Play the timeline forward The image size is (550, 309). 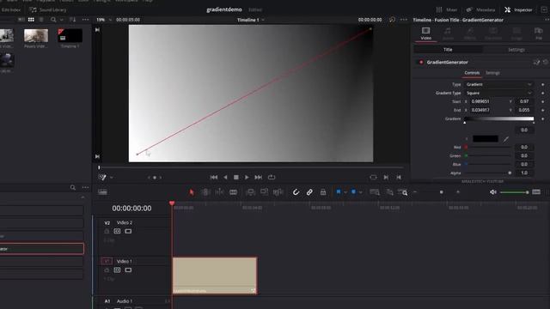(247, 178)
